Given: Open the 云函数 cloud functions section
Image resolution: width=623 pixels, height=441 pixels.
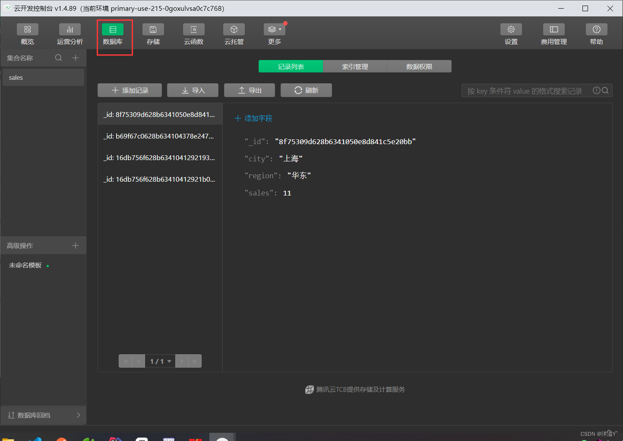Looking at the screenshot, I should point(193,35).
